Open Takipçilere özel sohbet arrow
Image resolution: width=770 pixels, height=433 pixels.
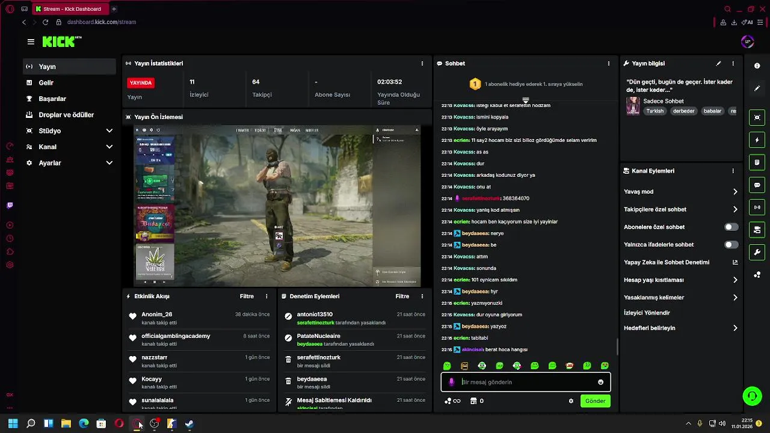click(735, 209)
